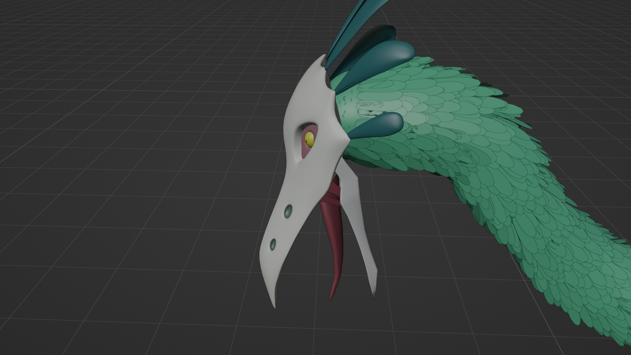
Task: Click the lower green nostril on beak
Action: pyautogui.click(x=272, y=244)
